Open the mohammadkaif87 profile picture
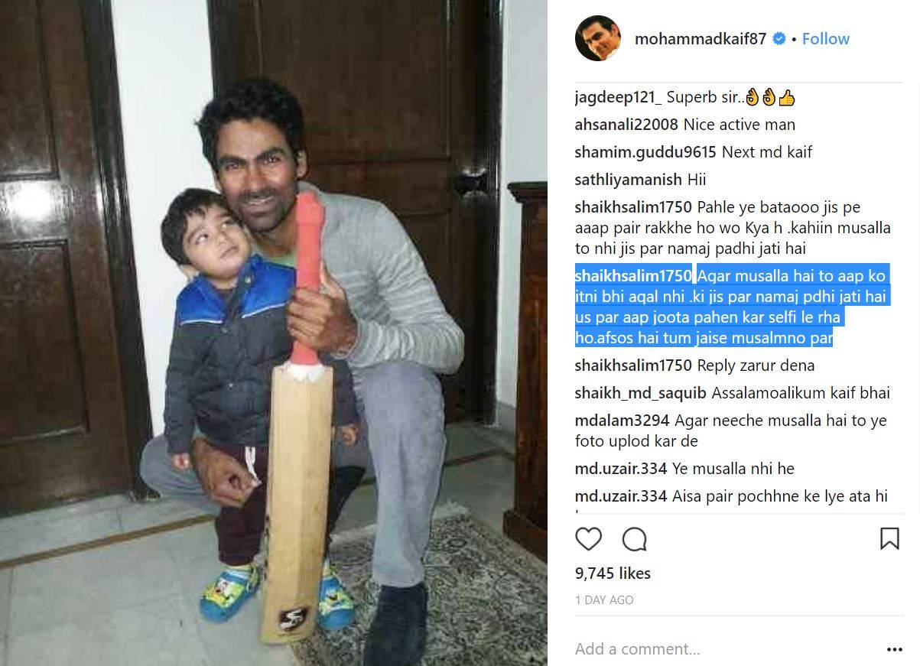The width and height of the screenshot is (920, 666). (598, 38)
